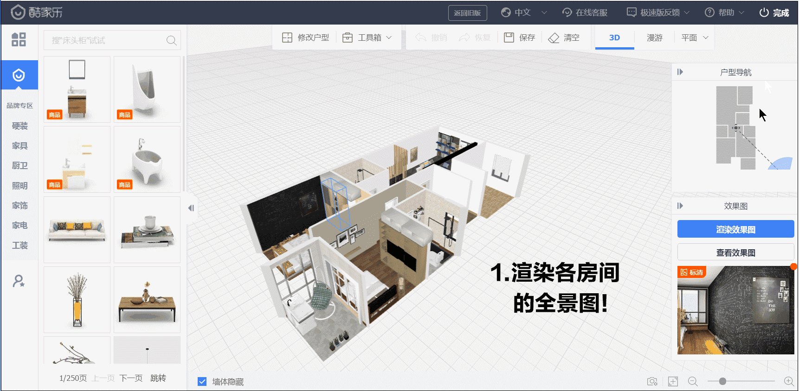The image size is (799, 391).
Task: Click the zoom in magnifier icon
Action: pyautogui.click(x=788, y=381)
